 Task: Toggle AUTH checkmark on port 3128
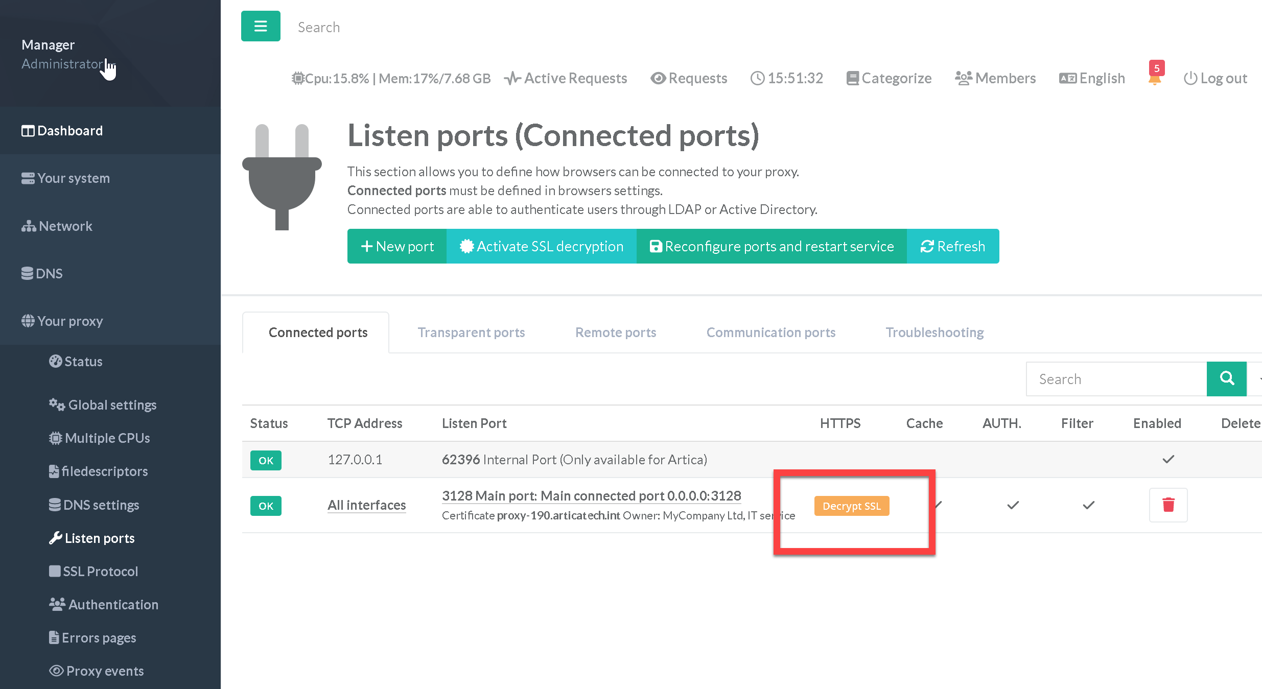[x=1013, y=505]
